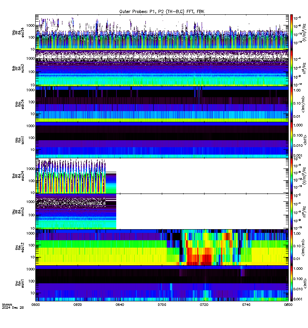Click the 'thc fbk edc12' panel label

coord(20,248)
